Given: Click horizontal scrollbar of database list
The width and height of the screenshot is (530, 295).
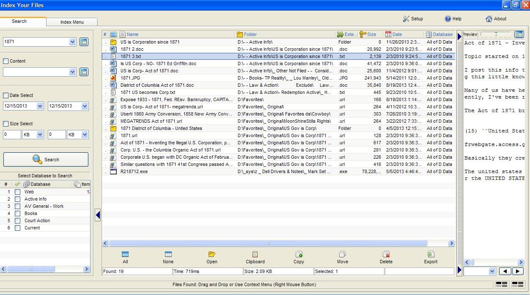Looking at the screenshot, I should pyautogui.click(x=30, y=269).
